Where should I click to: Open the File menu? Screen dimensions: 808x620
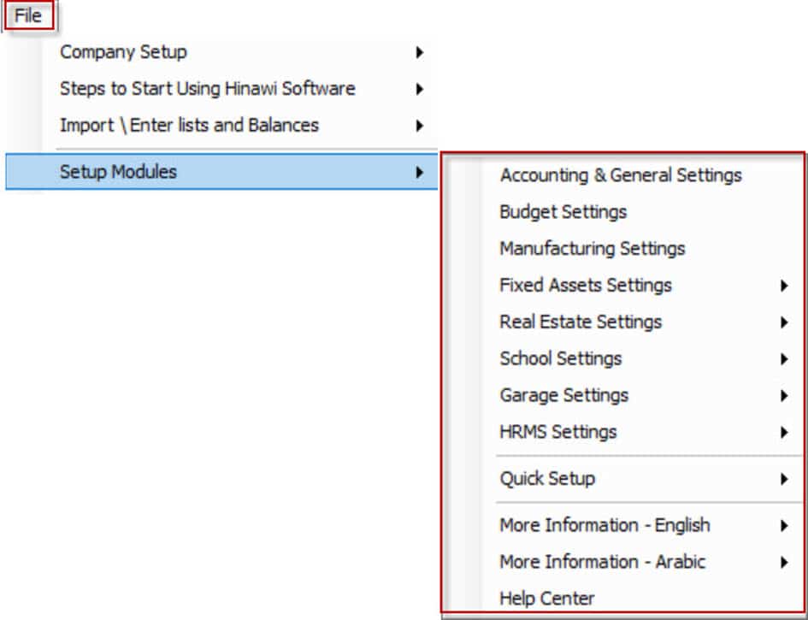pos(28,16)
